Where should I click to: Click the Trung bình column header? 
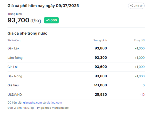100,40
